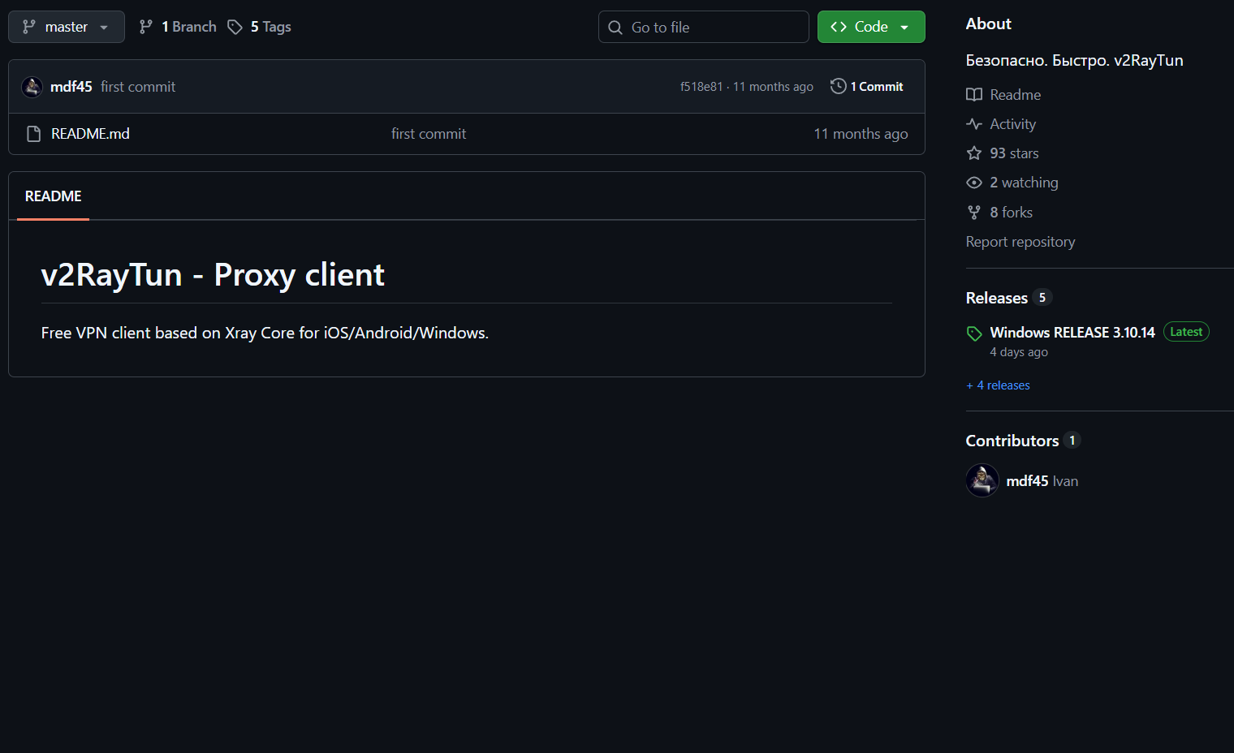Click the tag icon beside 5 Tags
The image size is (1234, 753).
click(235, 27)
